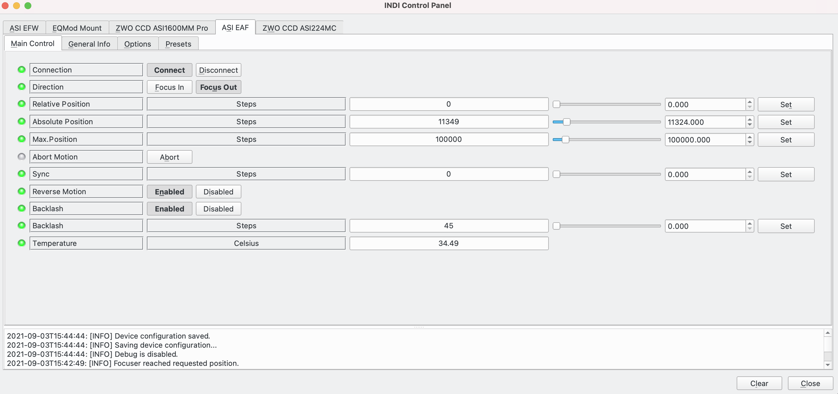838x394 pixels.
Task: Set the Absolute Position value
Action: pos(786,122)
